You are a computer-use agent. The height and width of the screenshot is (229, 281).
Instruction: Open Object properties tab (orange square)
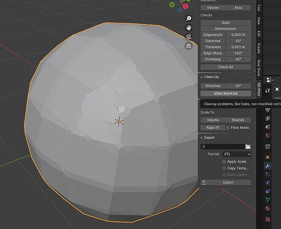point(268,157)
